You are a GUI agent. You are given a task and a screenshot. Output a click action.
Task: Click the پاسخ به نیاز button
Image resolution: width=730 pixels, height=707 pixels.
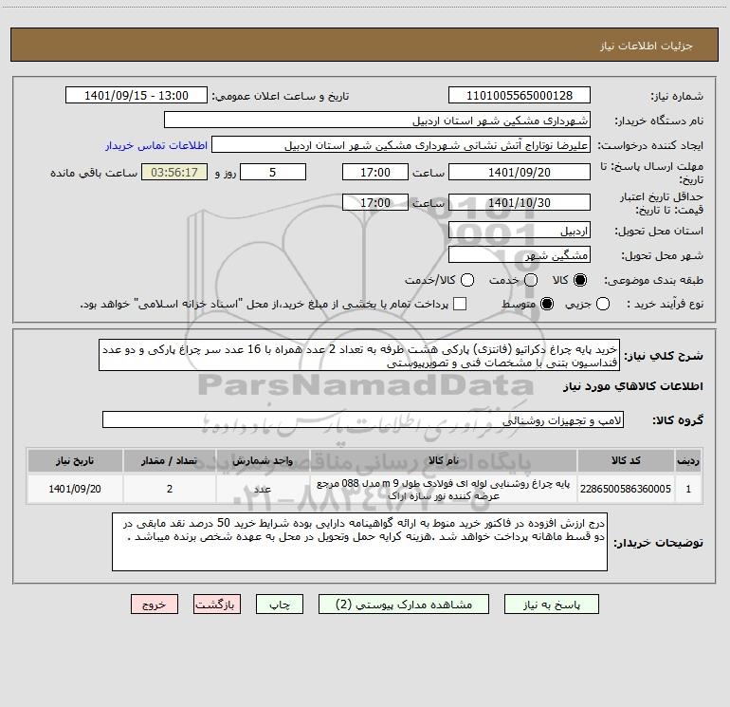[552, 605]
